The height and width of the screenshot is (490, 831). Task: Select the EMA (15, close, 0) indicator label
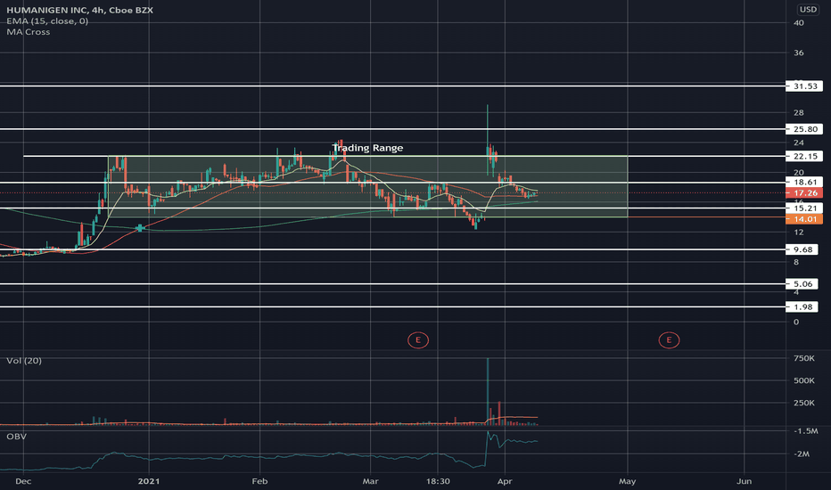(47, 21)
